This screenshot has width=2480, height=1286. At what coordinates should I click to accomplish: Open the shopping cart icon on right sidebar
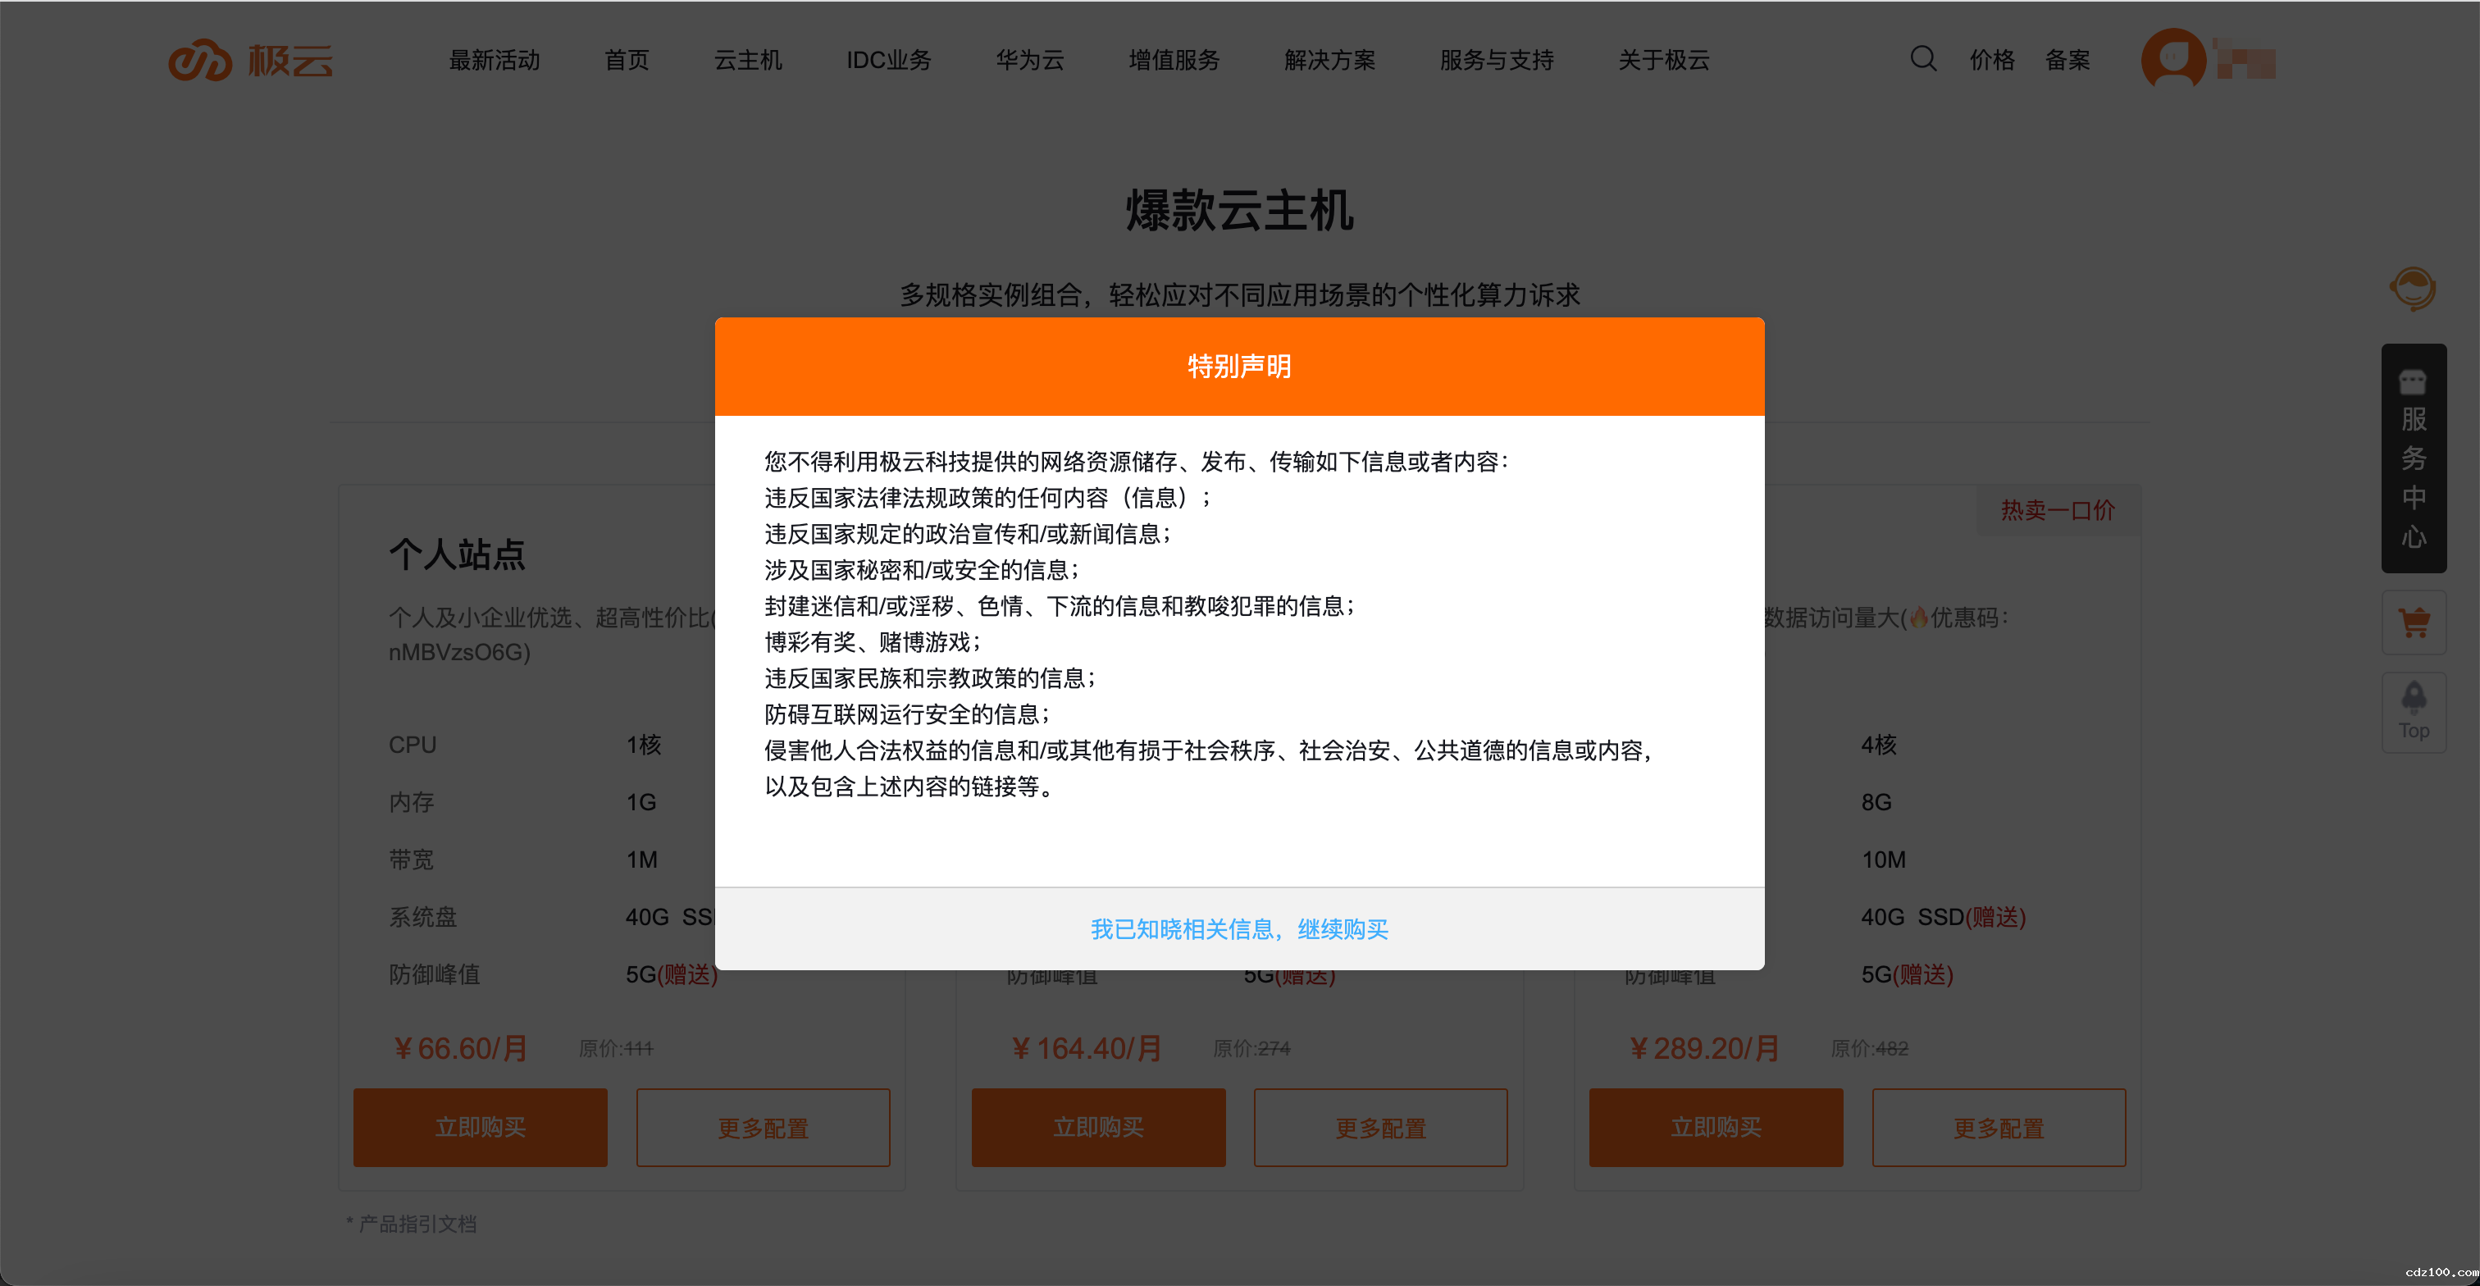click(2414, 622)
